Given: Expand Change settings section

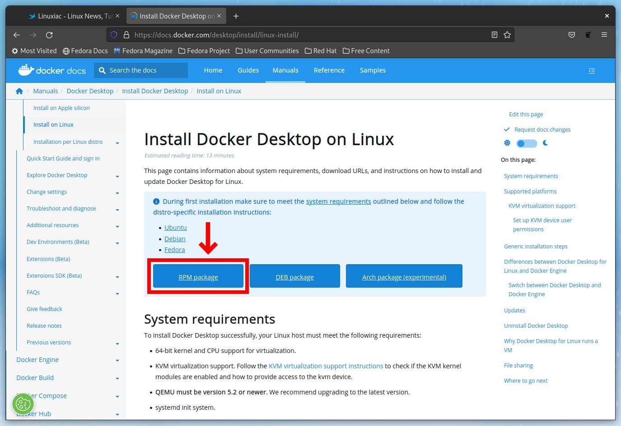Looking at the screenshot, I should click(117, 193).
